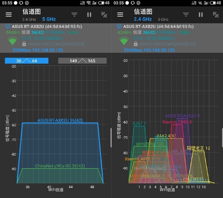Tap ASUS RT-AX82U 9 graph label

coord(182,116)
